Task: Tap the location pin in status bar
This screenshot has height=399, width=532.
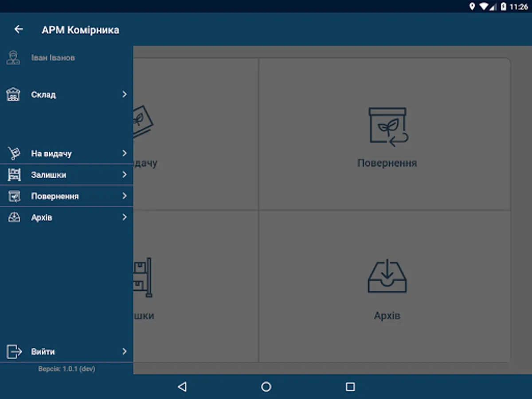Action: click(x=472, y=6)
